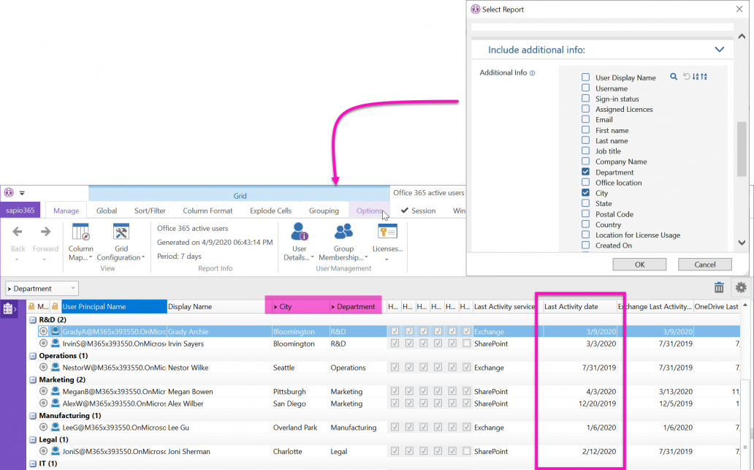The image size is (754, 470).
Task: Click the info icon next to Additional Info
Action: (533, 73)
